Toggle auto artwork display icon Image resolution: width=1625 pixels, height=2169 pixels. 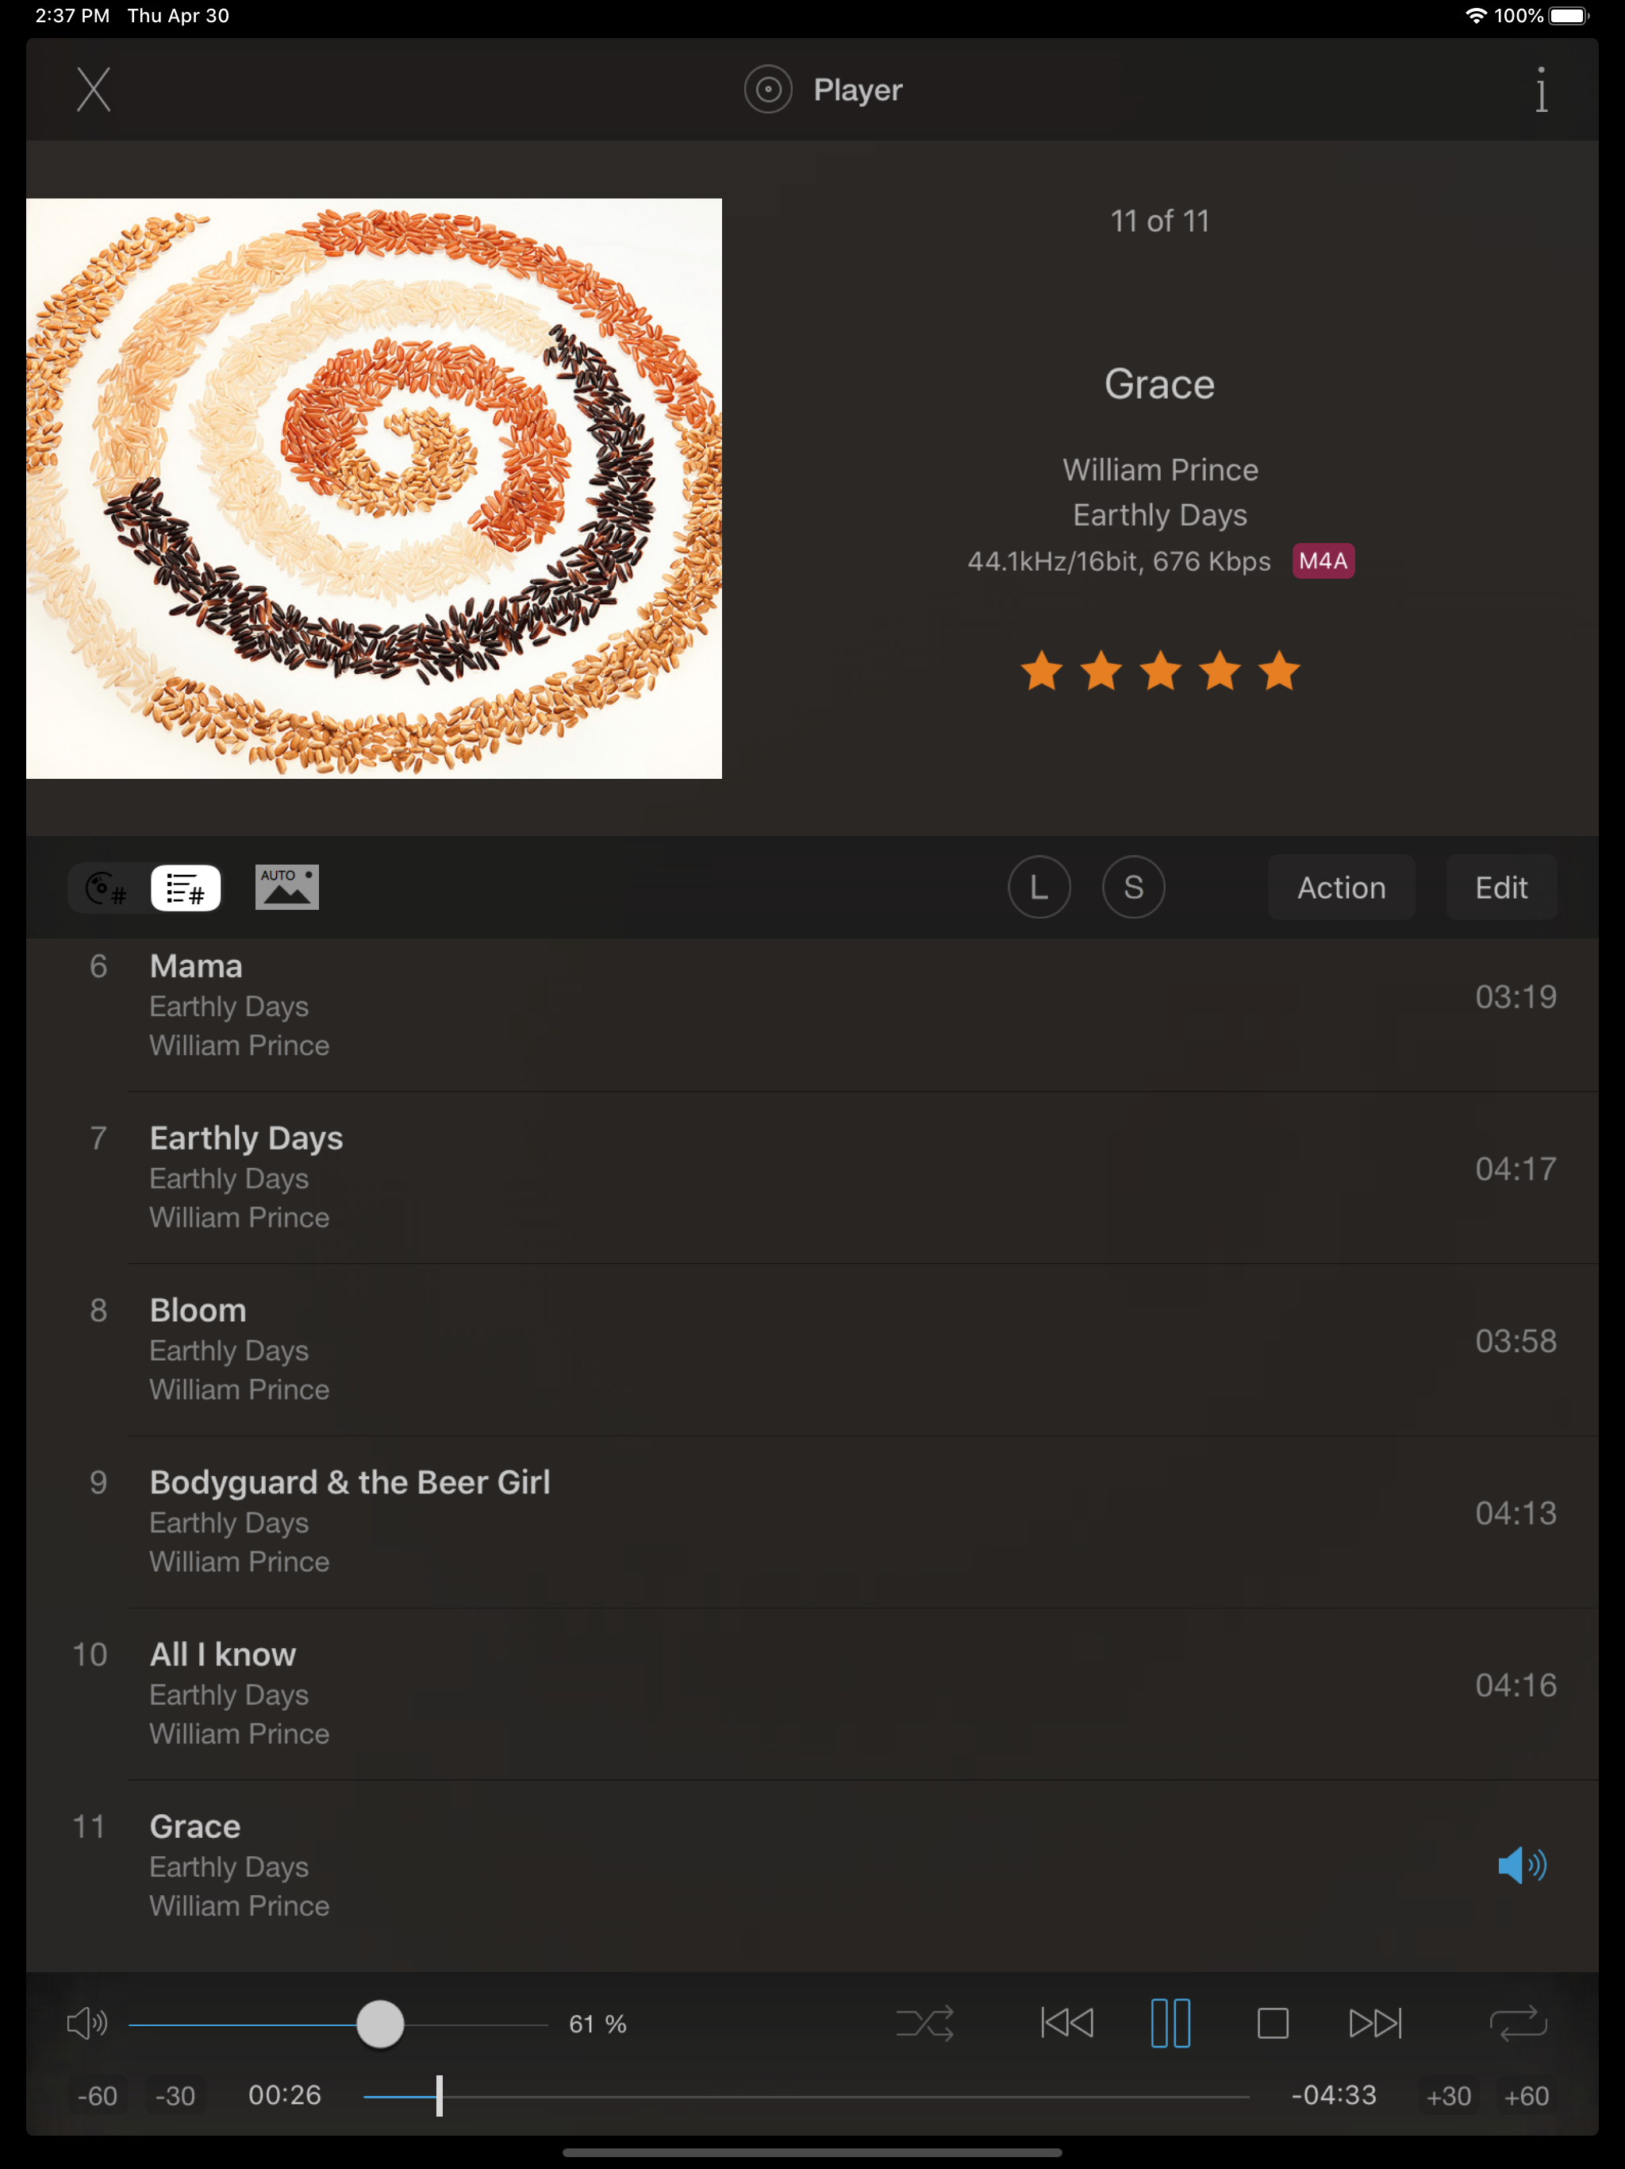click(x=287, y=888)
